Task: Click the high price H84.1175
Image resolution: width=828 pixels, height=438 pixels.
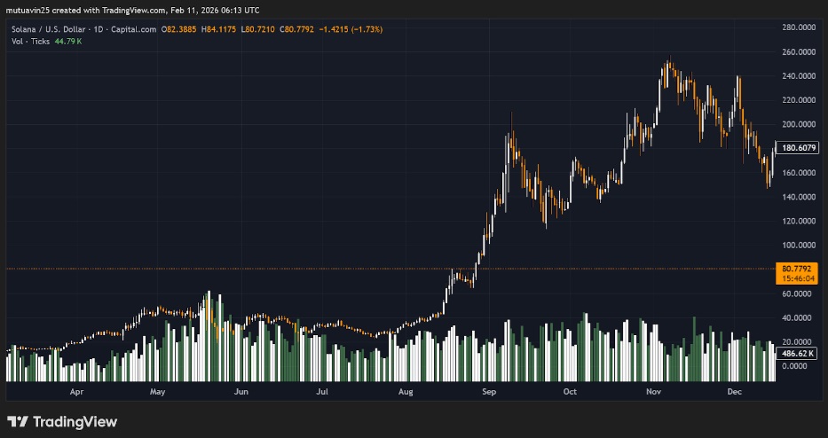Action: tap(218, 29)
